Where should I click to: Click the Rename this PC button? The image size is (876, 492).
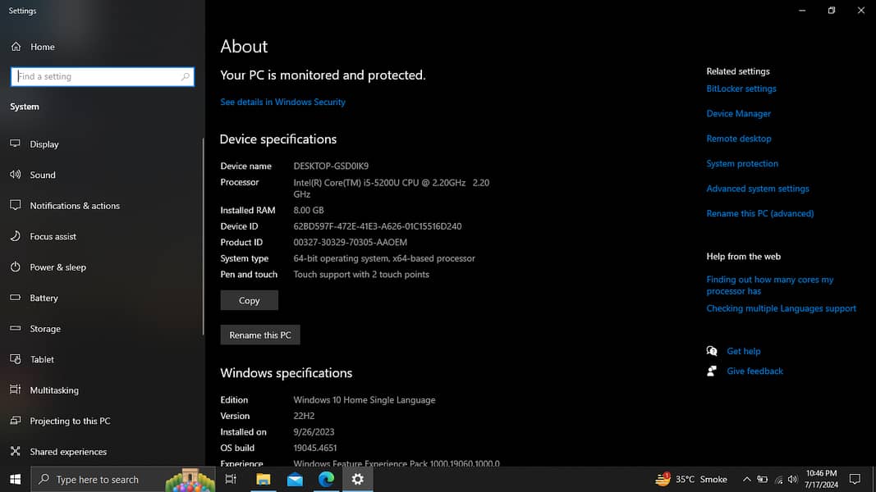pos(260,335)
